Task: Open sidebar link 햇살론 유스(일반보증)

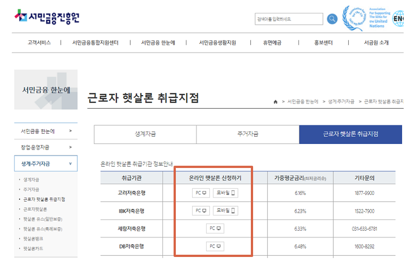Action: click(43, 219)
